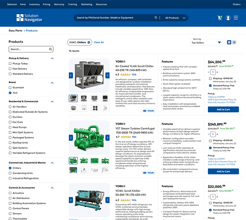This screenshot has height=220, width=246.
Task: Click the Solution Navigator logo
Action: (x=29, y=18)
